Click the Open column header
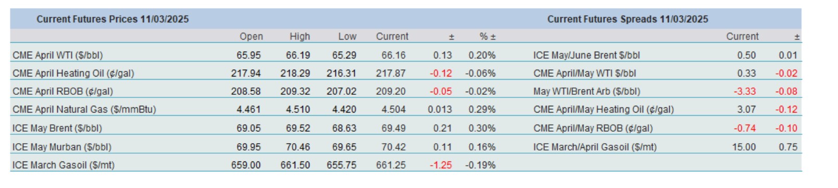 (251, 36)
